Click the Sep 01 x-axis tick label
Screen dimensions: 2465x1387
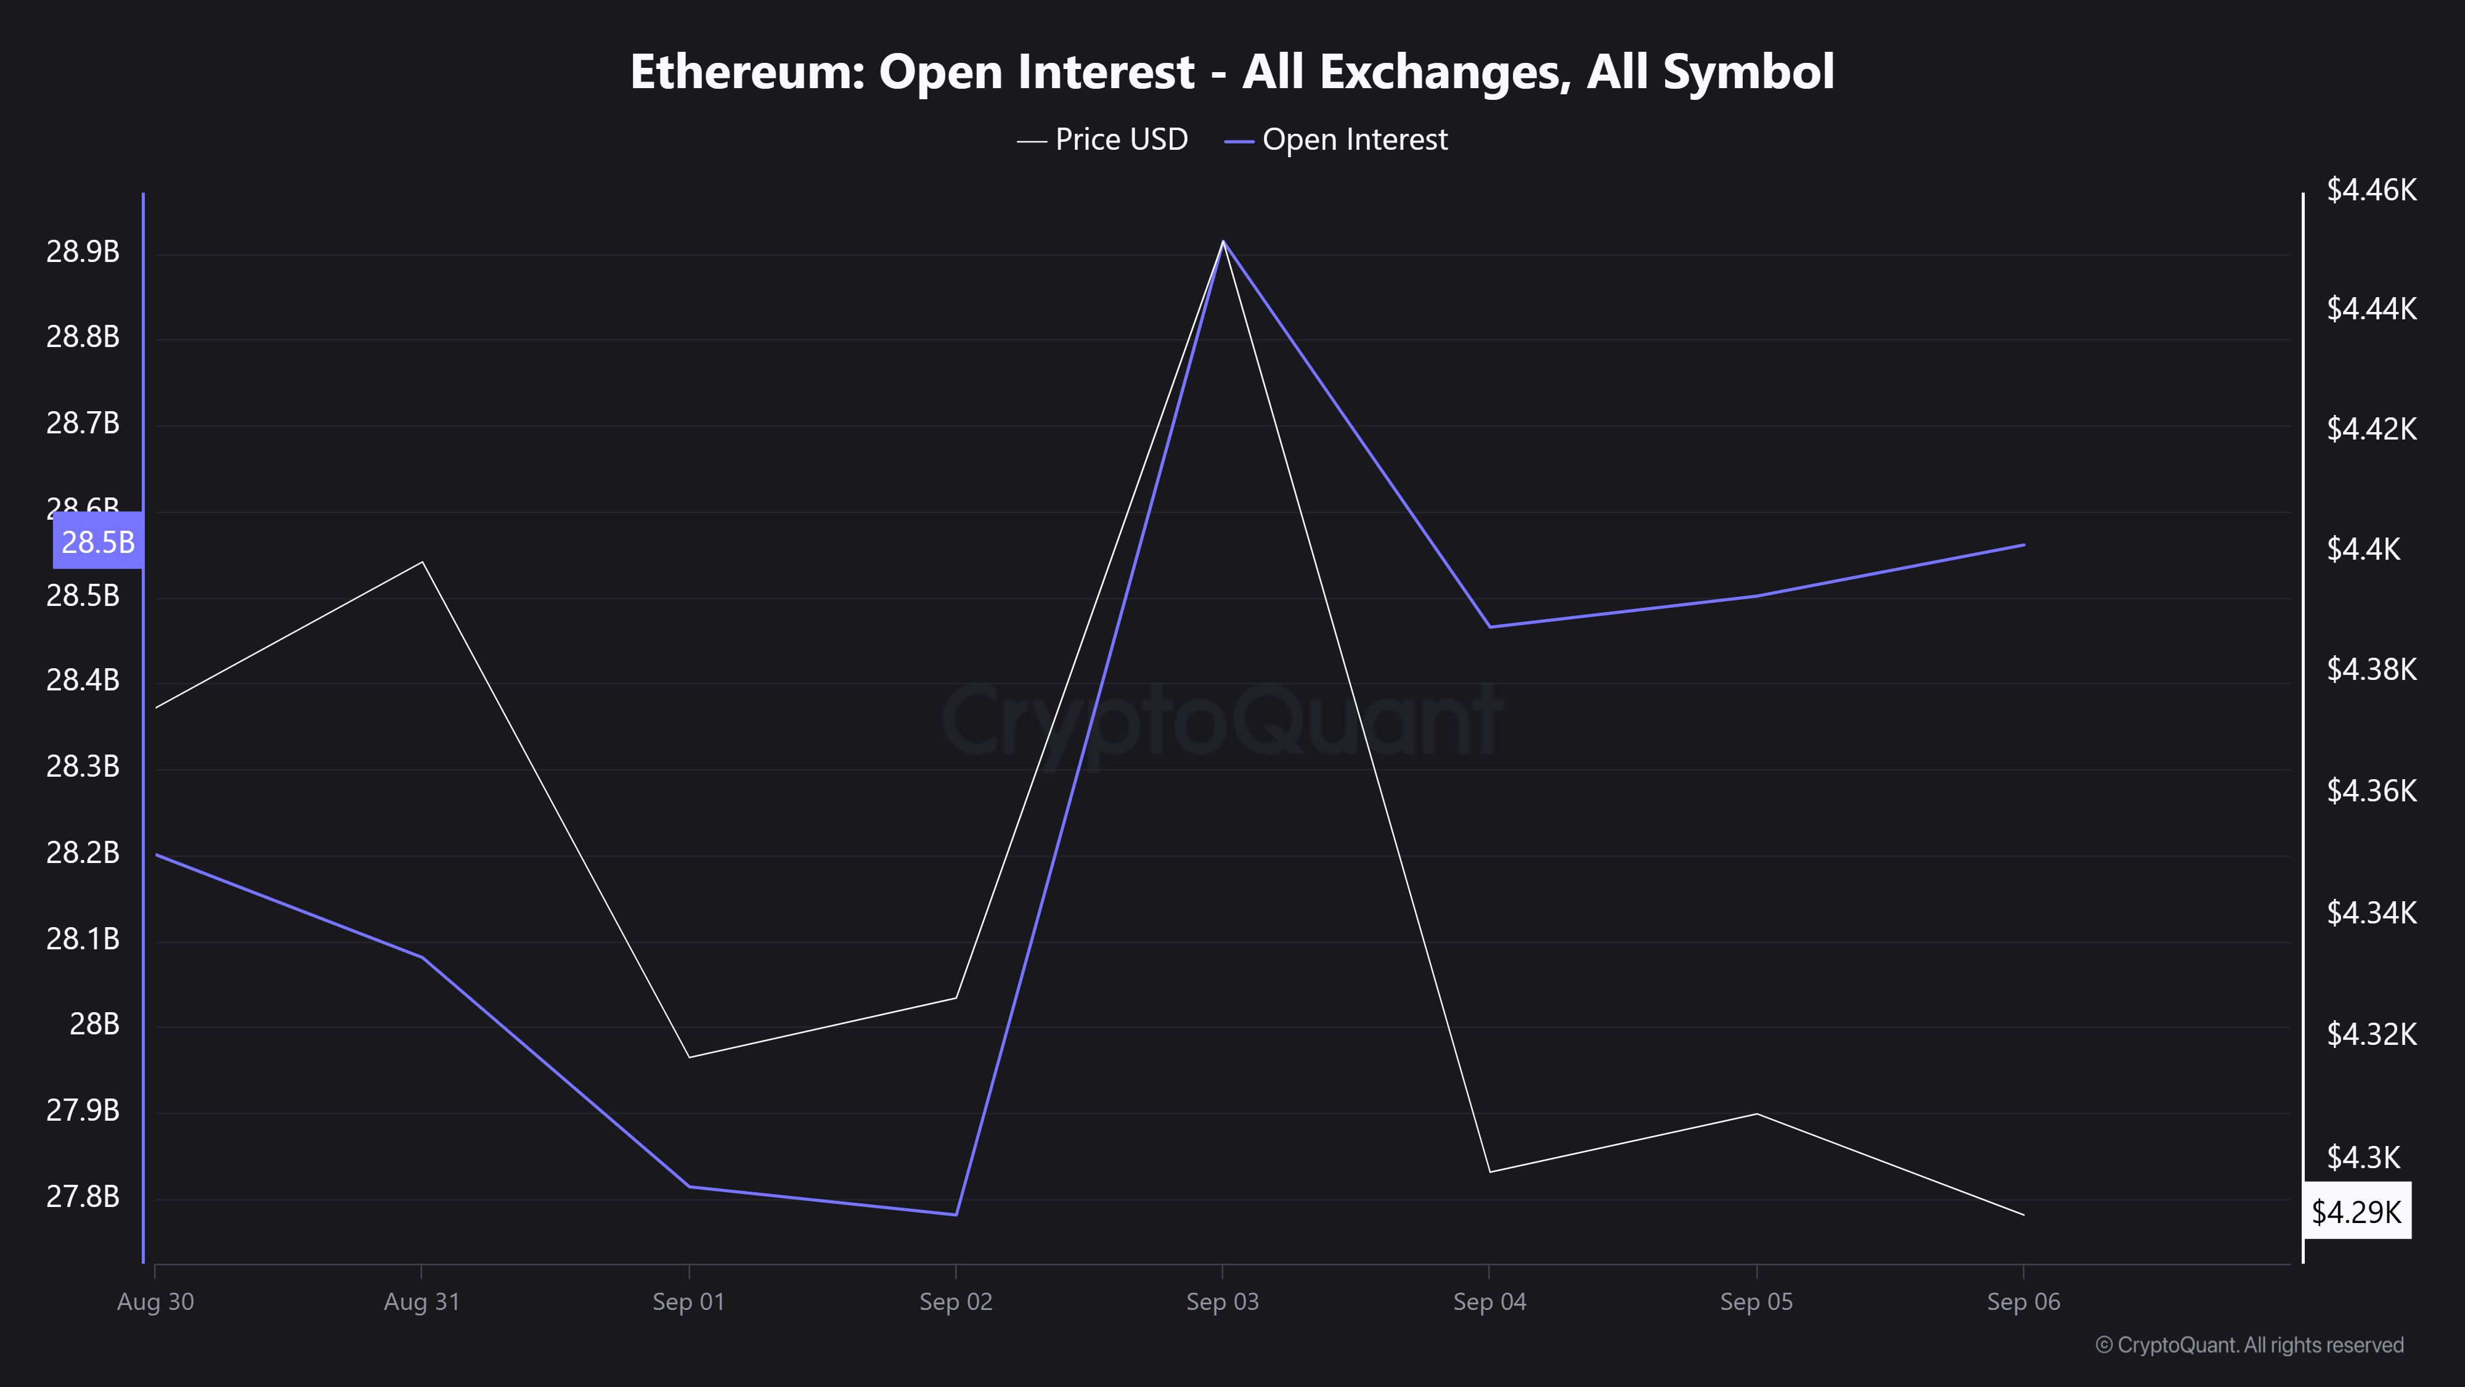pos(688,1302)
